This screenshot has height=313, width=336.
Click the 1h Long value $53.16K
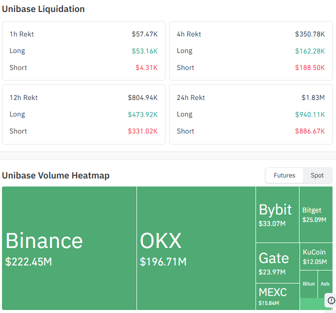(x=144, y=51)
